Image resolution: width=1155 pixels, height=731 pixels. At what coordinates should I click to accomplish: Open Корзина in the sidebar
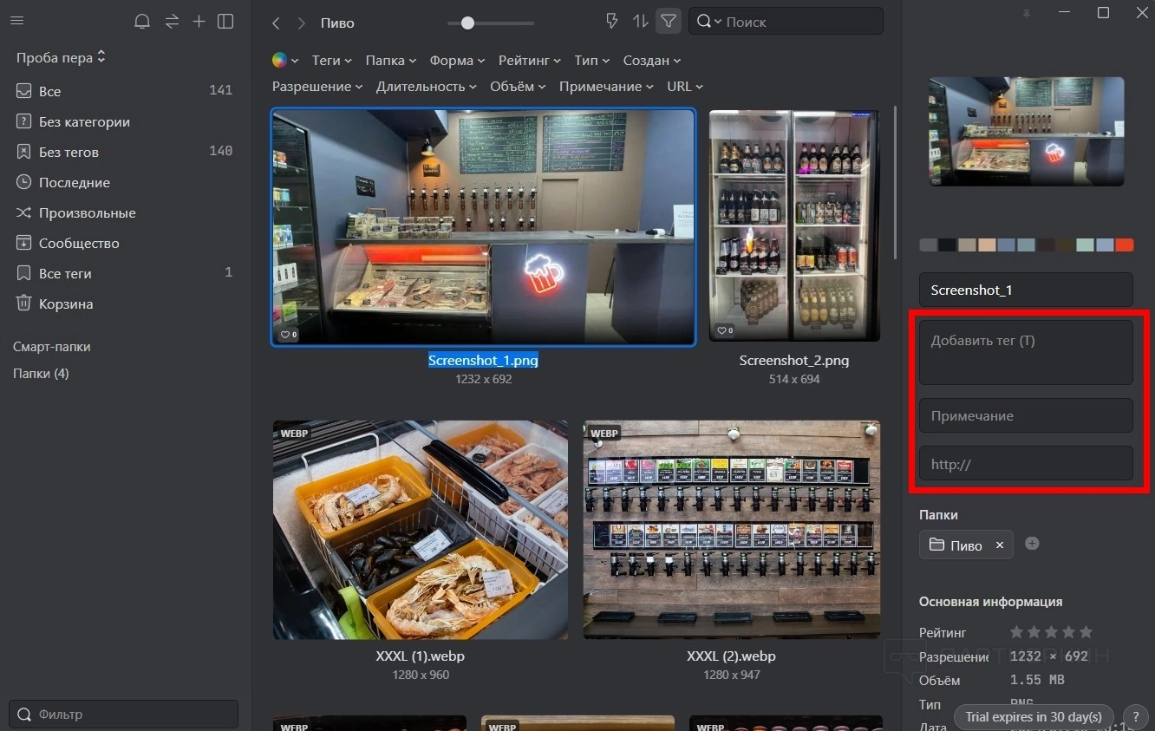pos(65,304)
